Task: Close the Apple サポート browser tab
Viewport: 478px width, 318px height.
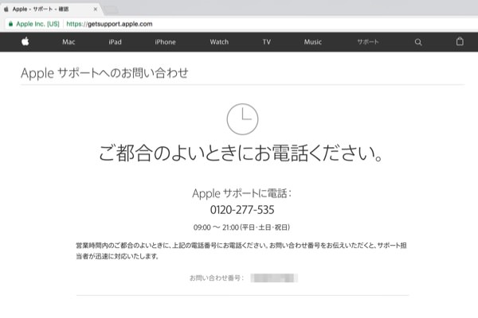Action: pos(95,9)
